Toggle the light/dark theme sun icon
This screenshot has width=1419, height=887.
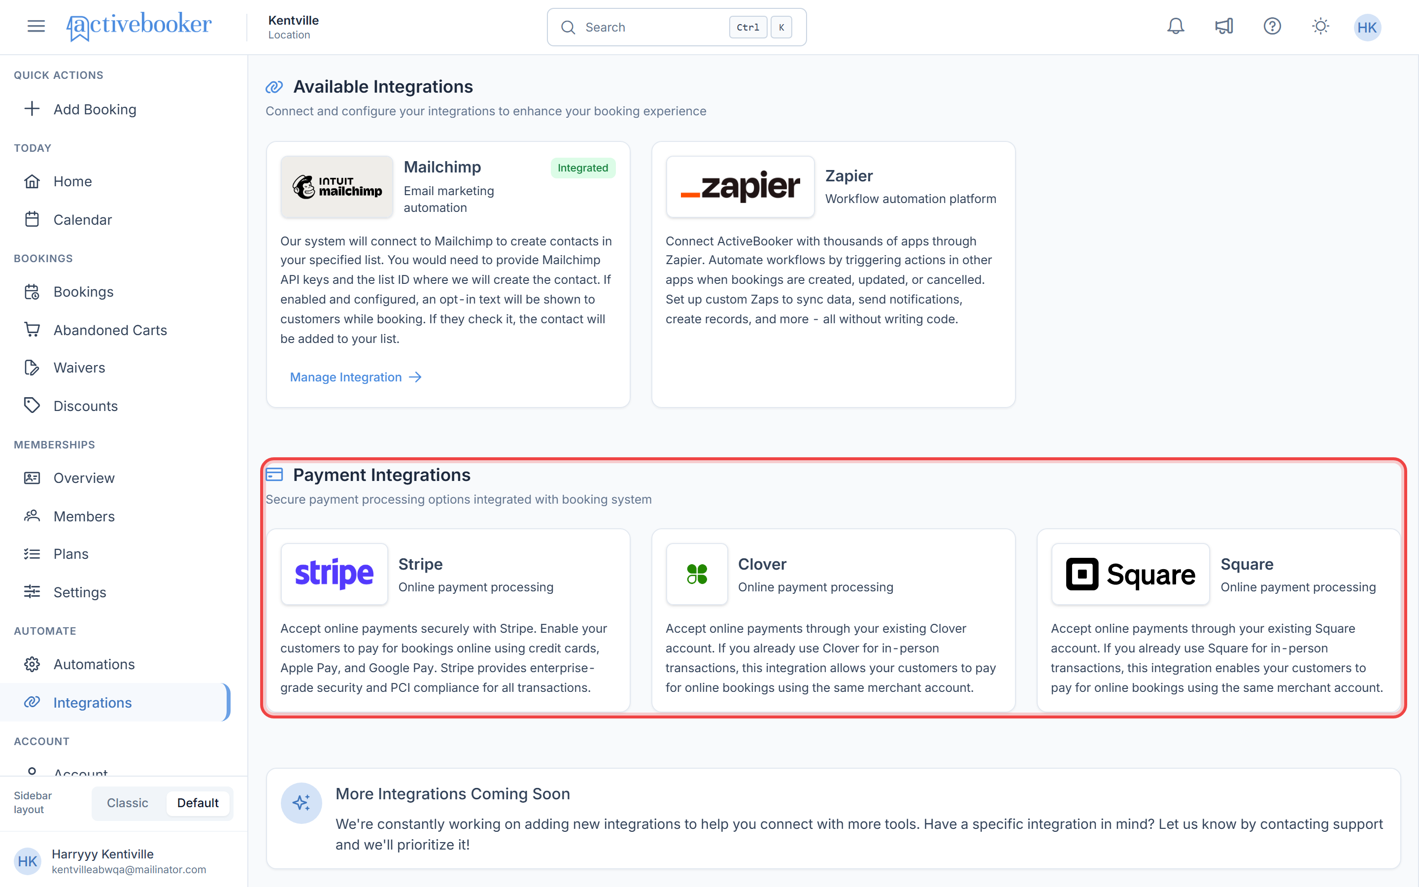(x=1320, y=27)
